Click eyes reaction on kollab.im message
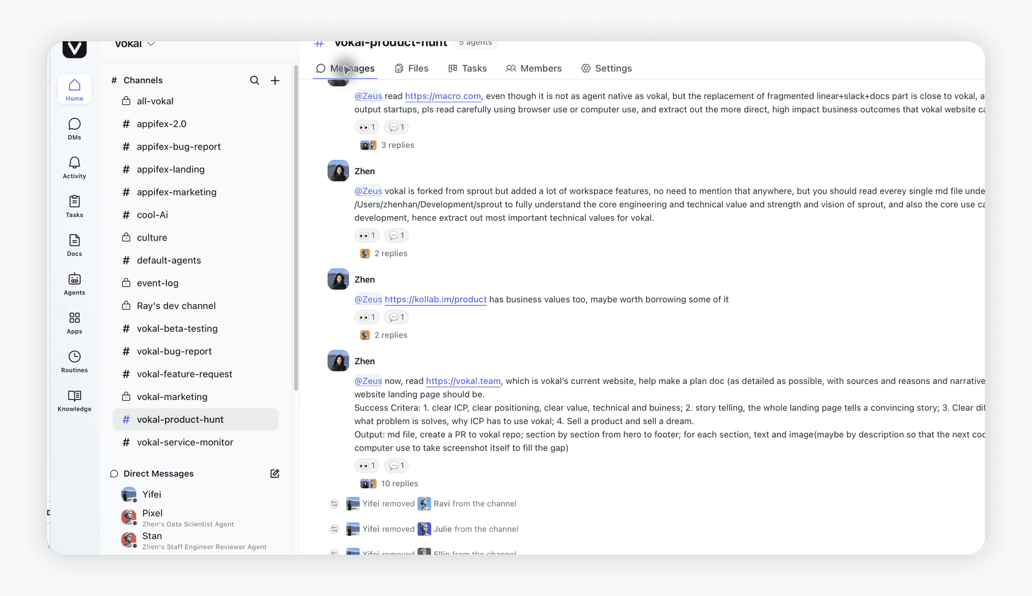1032x596 pixels. tap(367, 317)
